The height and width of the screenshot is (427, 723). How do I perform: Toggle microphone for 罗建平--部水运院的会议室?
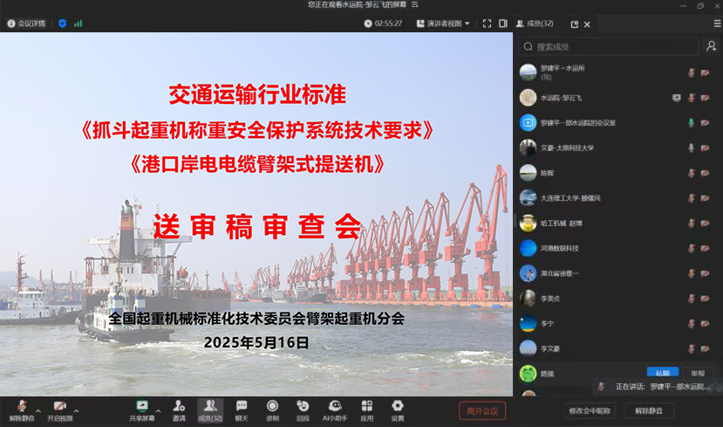coord(692,123)
